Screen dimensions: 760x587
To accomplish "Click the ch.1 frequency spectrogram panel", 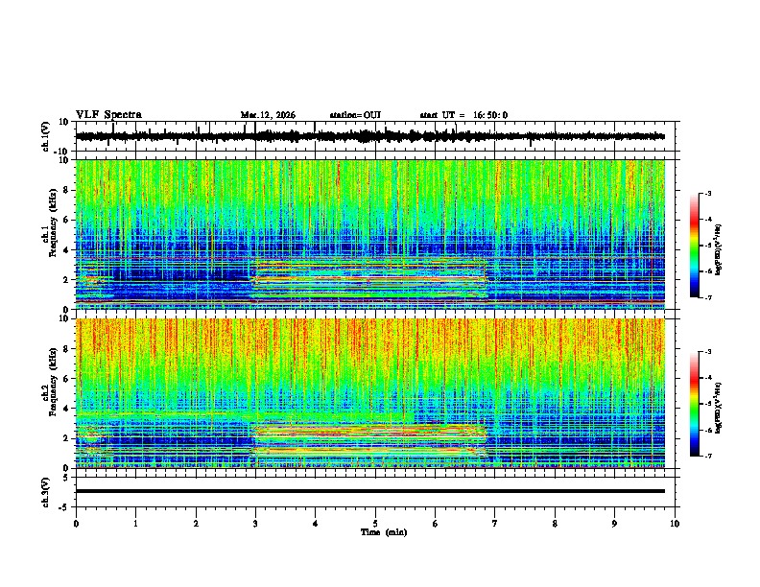I will click(x=370, y=234).
